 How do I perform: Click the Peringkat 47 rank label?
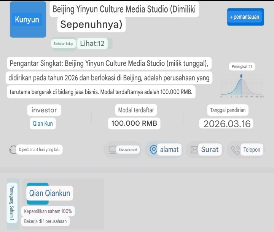(x=242, y=67)
